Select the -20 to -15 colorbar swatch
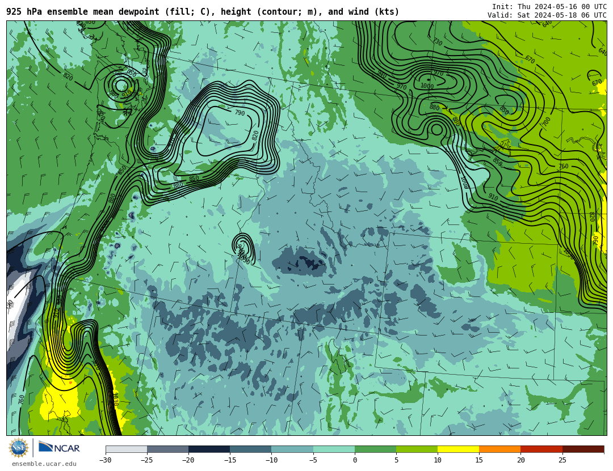This screenshot has height=471, width=613. (x=209, y=449)
